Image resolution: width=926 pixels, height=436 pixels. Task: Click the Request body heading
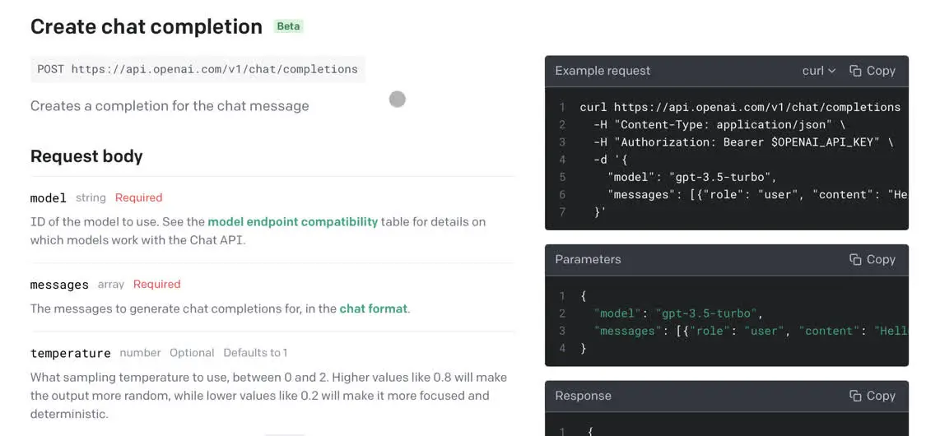point(86,156)
